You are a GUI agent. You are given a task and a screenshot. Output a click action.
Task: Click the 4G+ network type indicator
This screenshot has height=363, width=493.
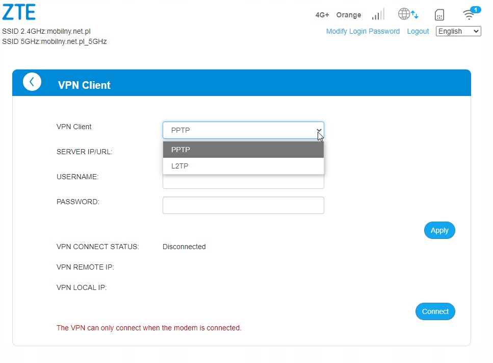point(322,15)
